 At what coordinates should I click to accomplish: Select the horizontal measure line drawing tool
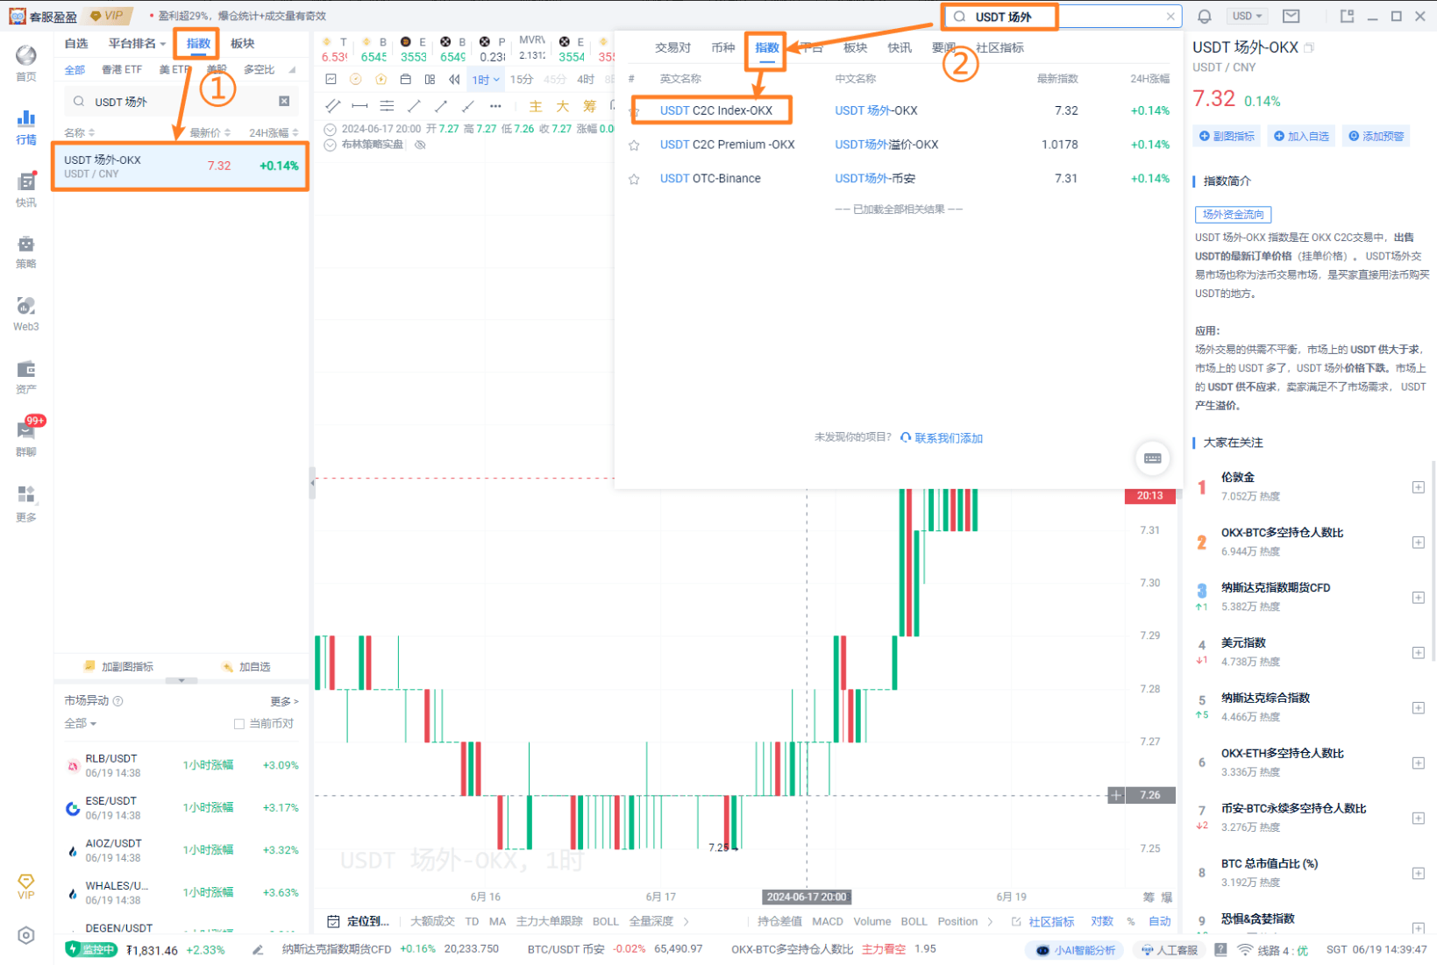click(359, 106)
